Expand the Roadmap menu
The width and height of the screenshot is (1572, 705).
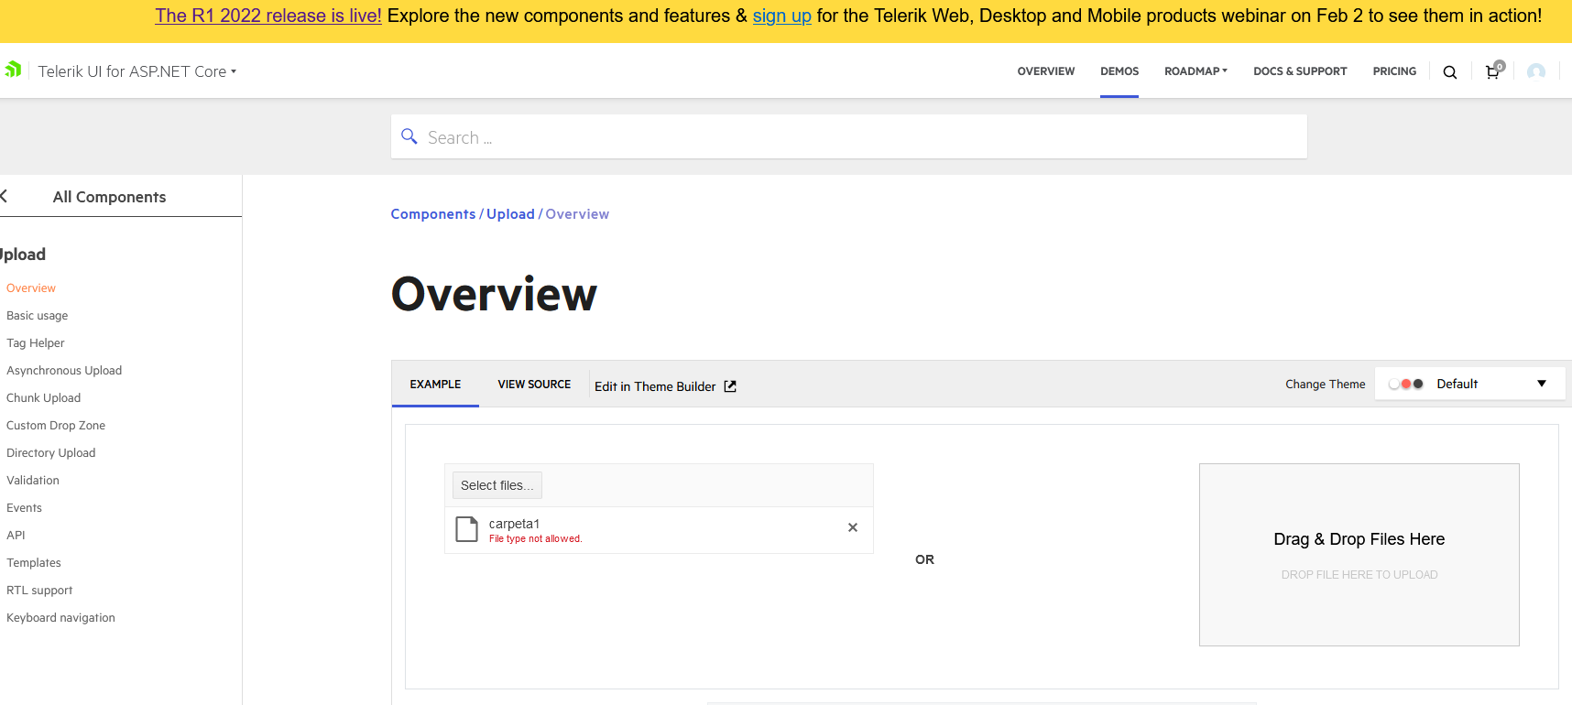tap(1195, 71)
